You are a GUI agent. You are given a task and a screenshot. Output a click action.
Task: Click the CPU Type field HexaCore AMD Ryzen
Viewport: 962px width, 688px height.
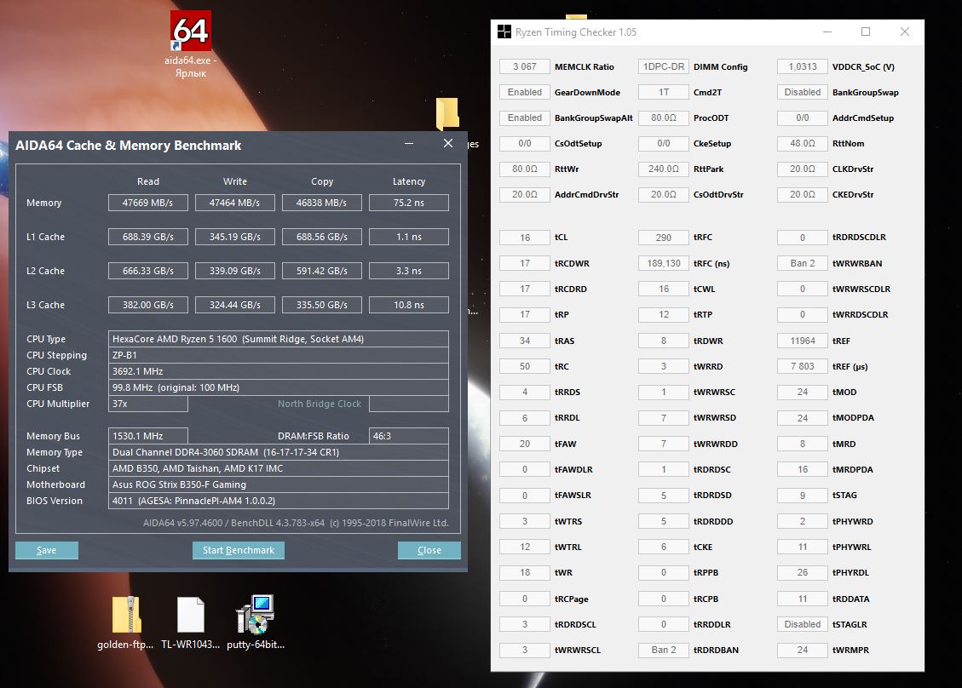[279, 339]
